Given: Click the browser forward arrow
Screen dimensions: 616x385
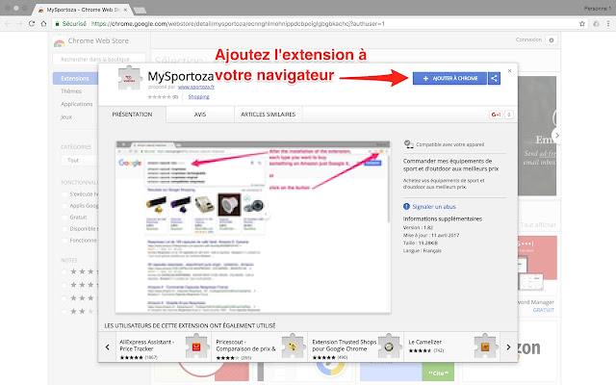Looking at the screenshot, I should tap(19, 23).
